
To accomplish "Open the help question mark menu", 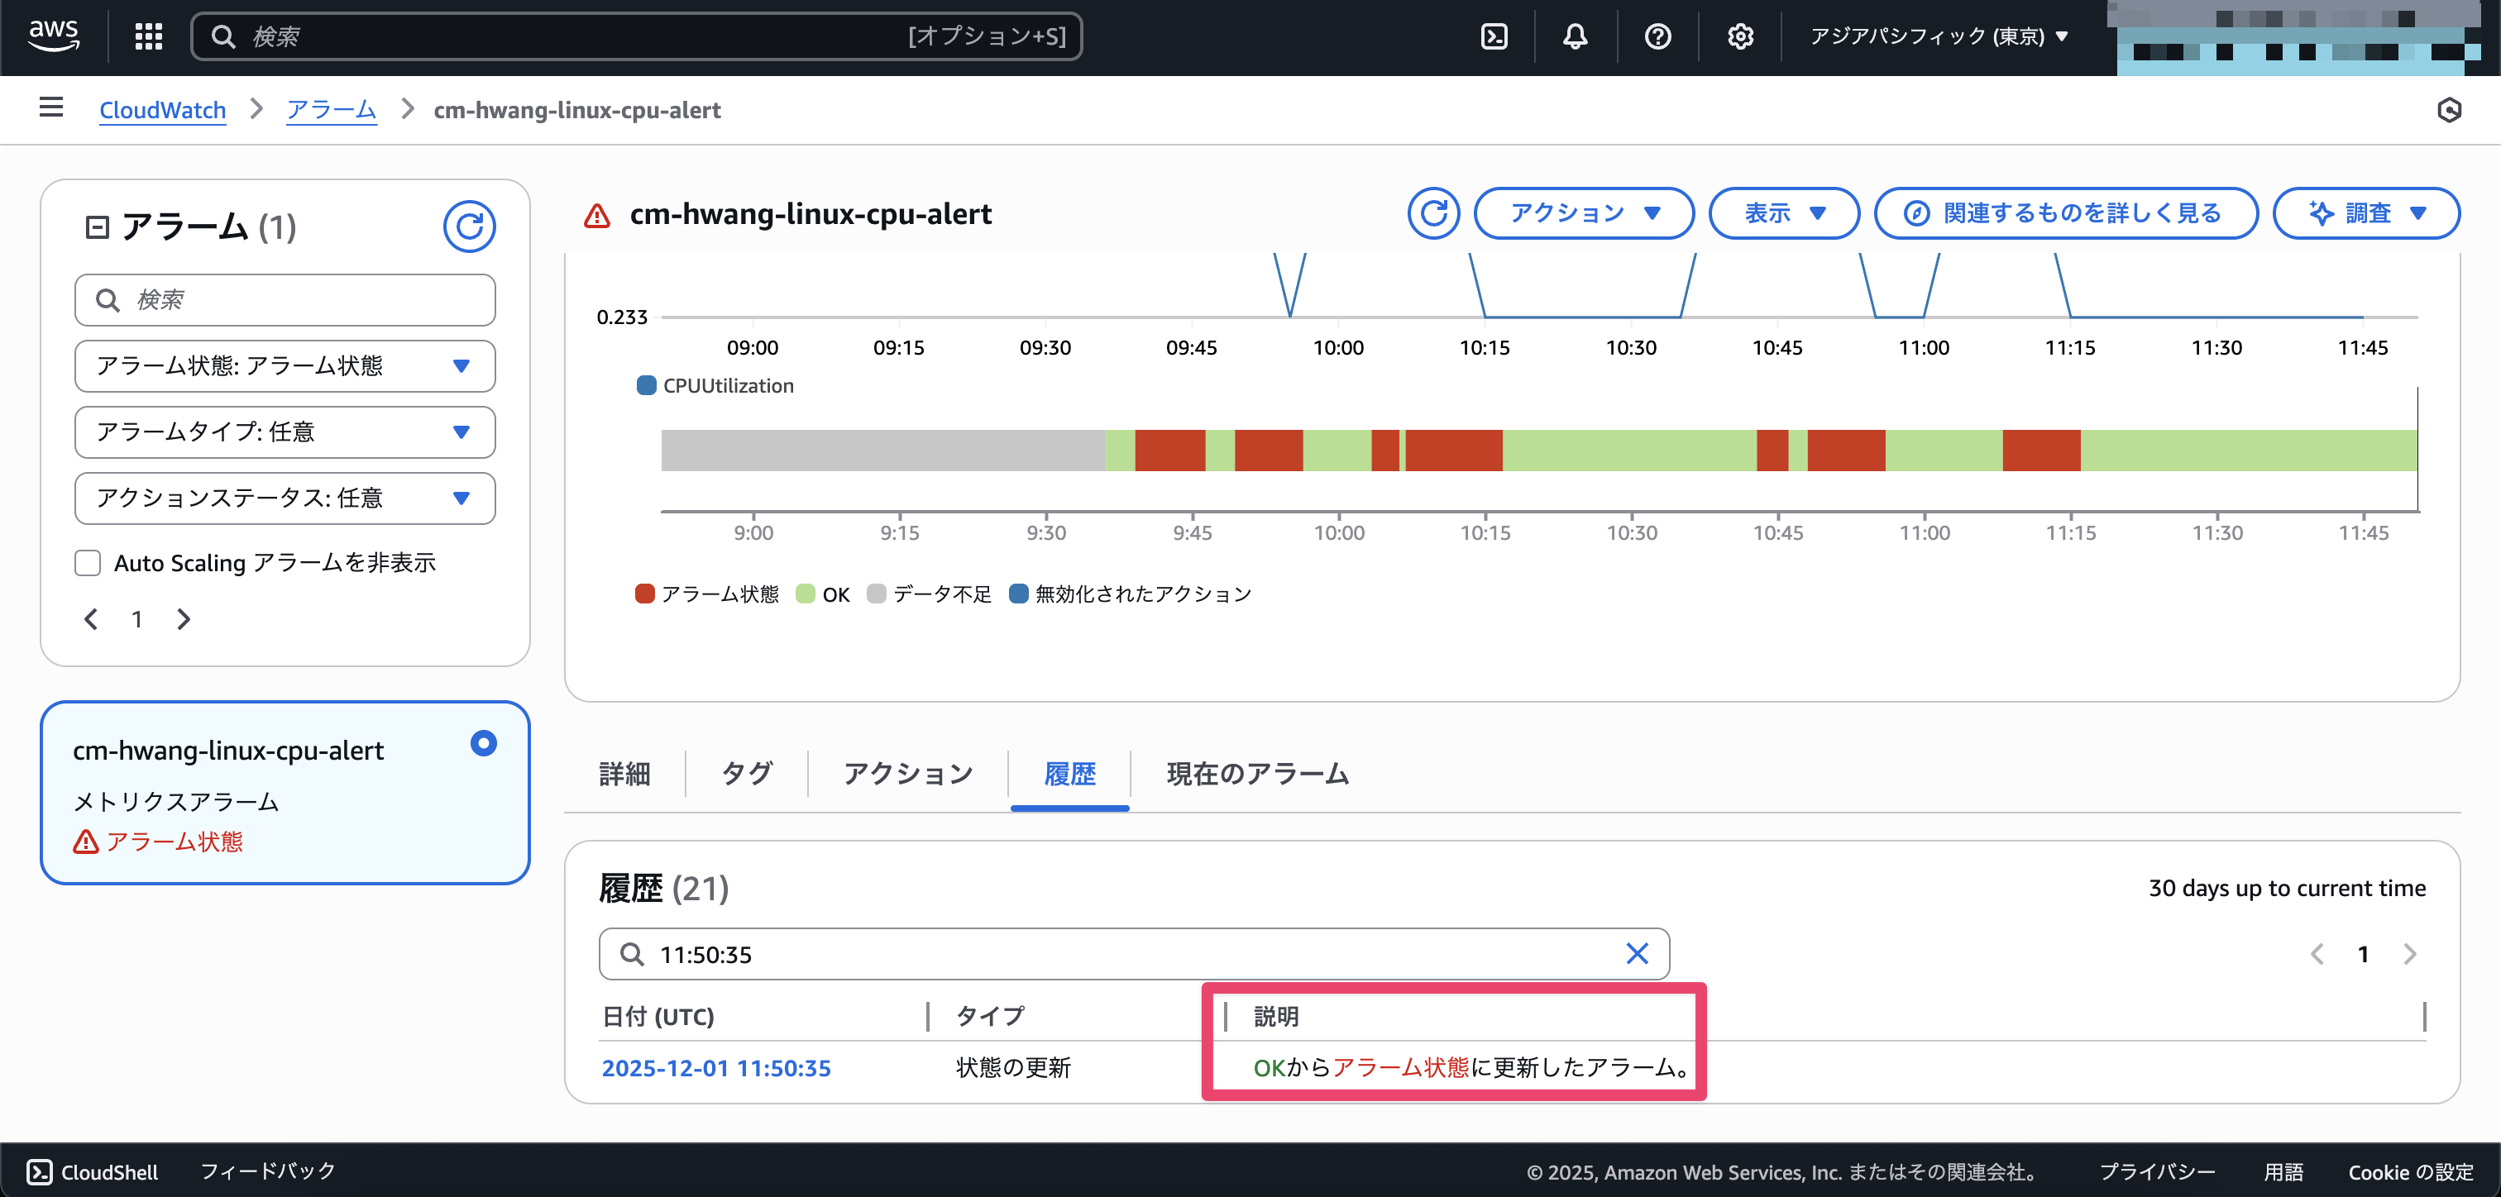I will [x=1657, y=37].
